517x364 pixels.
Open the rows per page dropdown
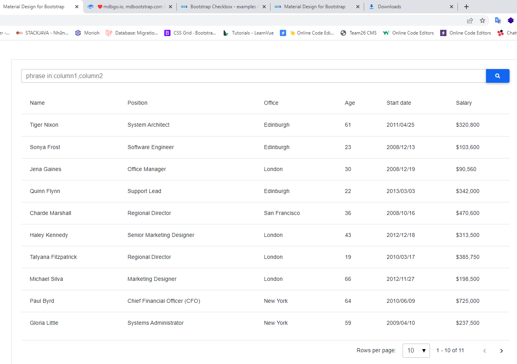[x=416, y=351]
